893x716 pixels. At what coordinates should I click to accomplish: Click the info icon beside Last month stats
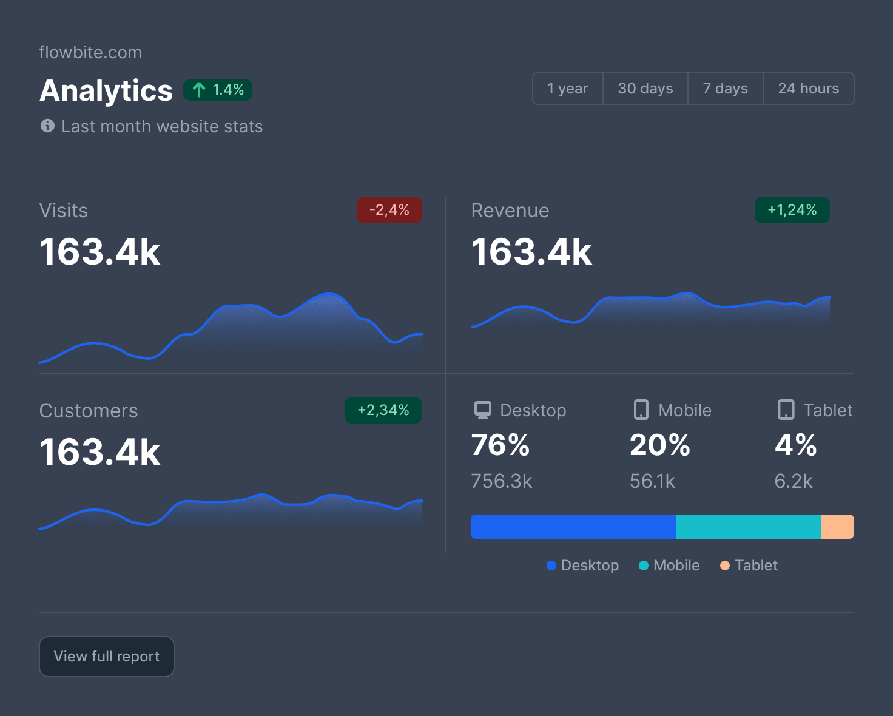[47, 126]
